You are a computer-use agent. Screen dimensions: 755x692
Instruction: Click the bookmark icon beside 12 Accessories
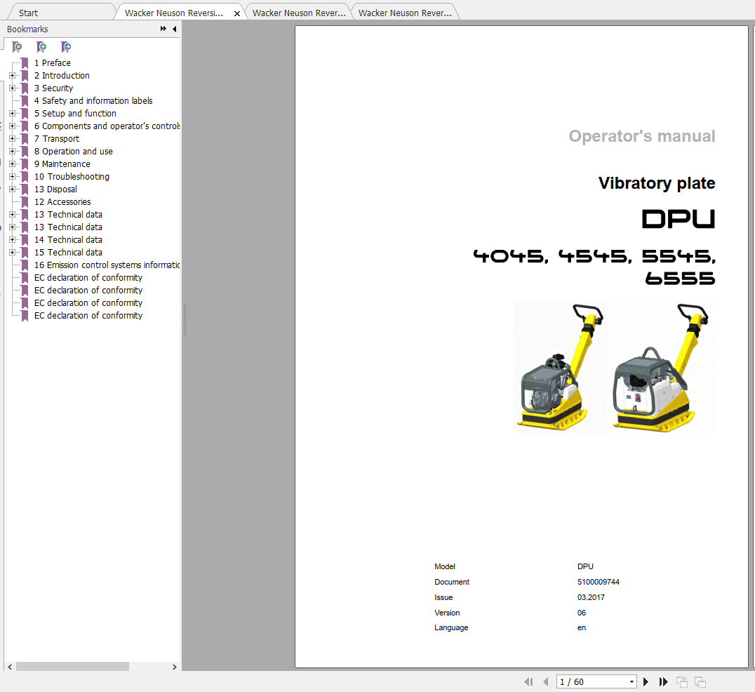point(25,202)
